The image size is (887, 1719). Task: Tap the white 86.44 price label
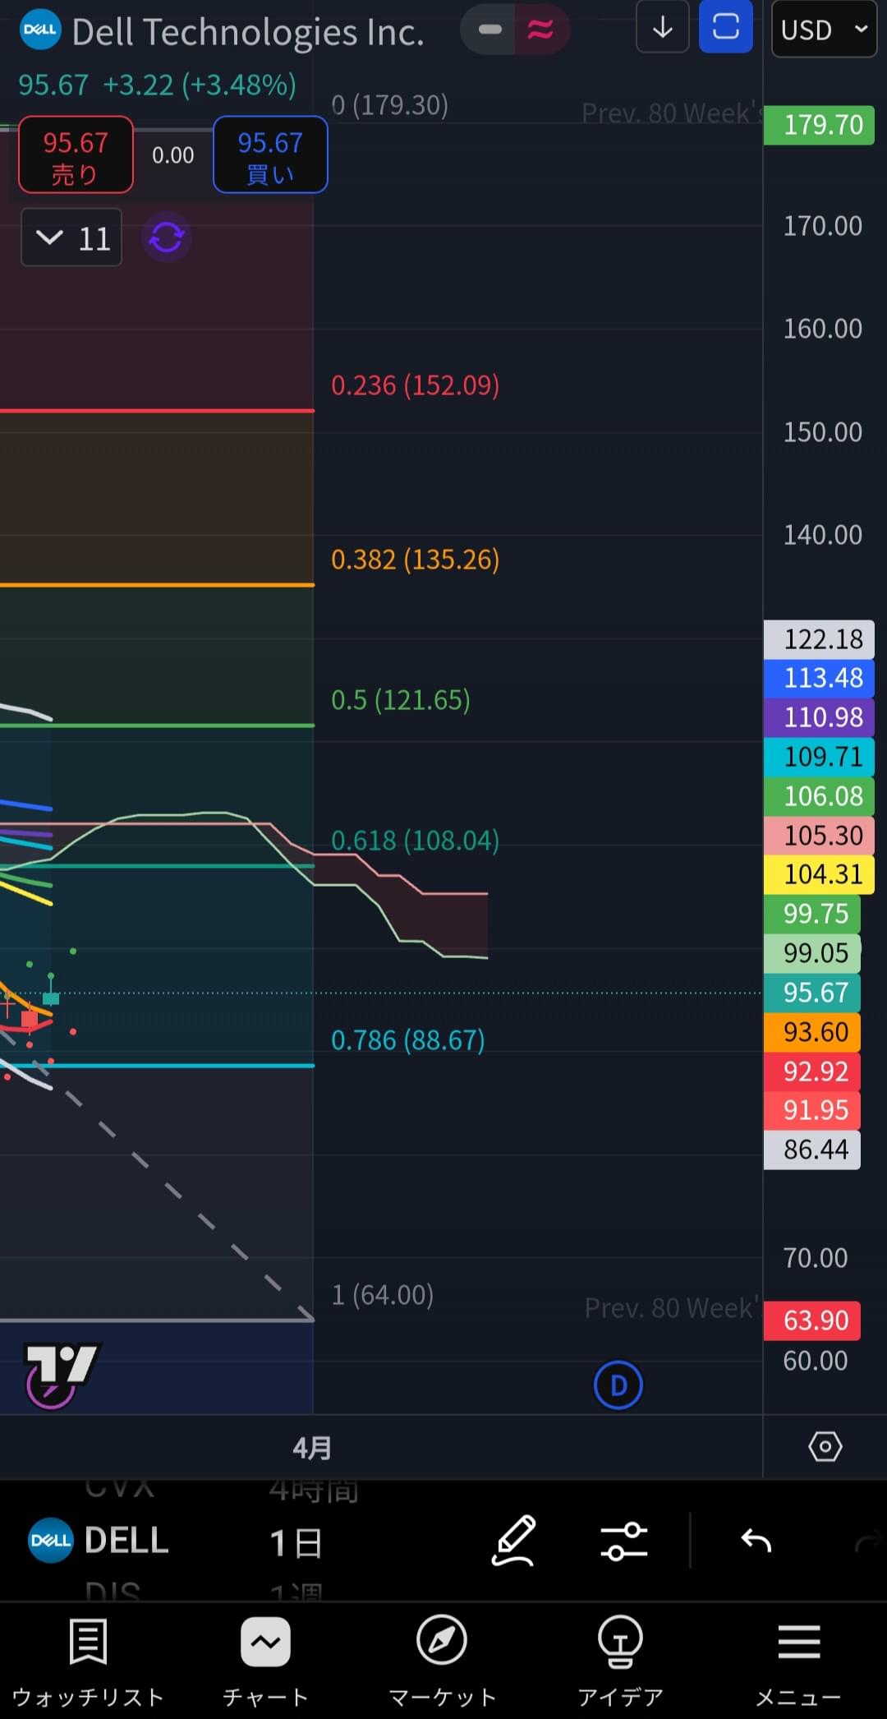click(x=812, y=1150)
